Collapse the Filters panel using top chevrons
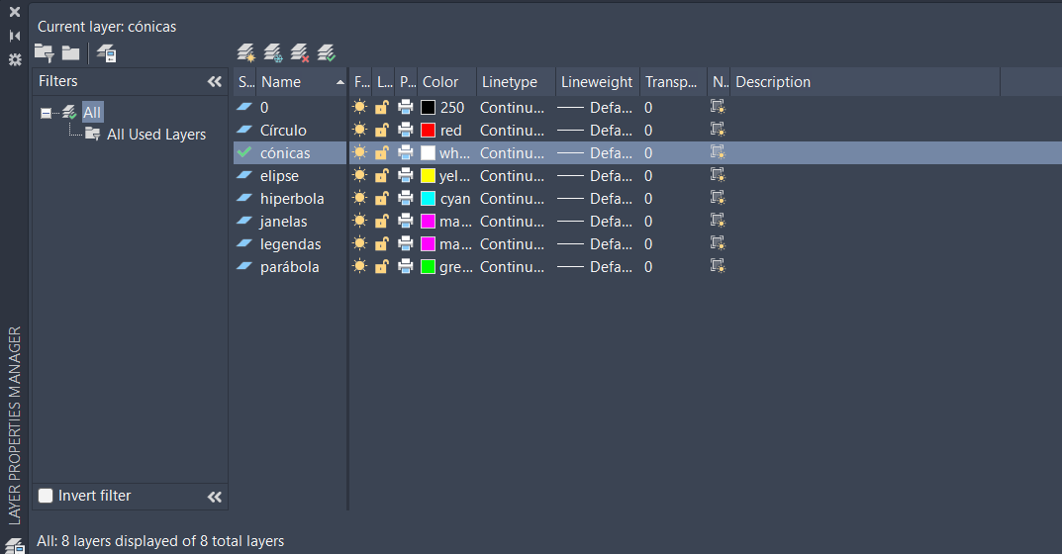The width and height of the screenshot is (1062, 554). (214, 82)
